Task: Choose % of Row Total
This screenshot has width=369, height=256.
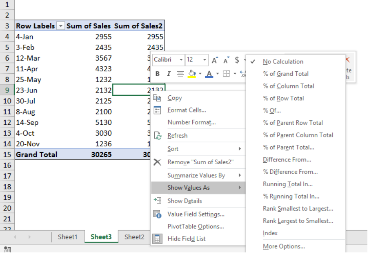Action: pyautogui.click(x=295, y=98)
